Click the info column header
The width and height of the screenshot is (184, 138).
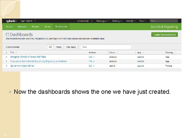click(6, 52)
